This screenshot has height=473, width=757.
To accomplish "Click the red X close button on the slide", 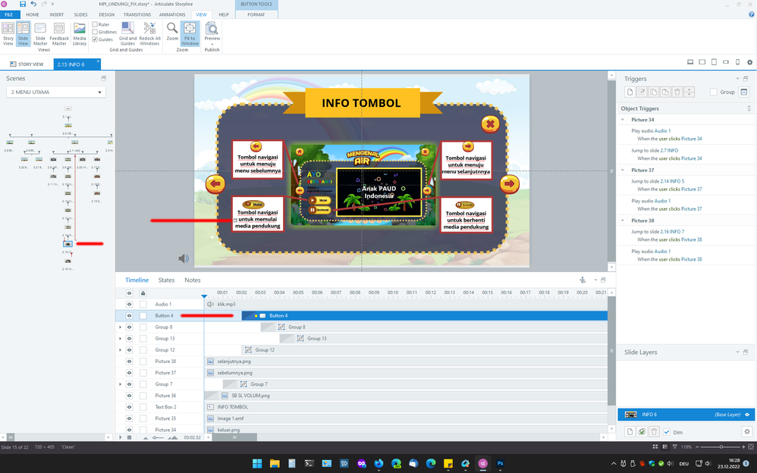I will [x=490, y=124].
